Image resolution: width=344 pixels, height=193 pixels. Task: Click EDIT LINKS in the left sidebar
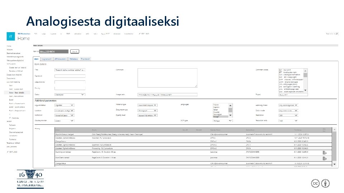pyautogui.click(x=12, y=152)
